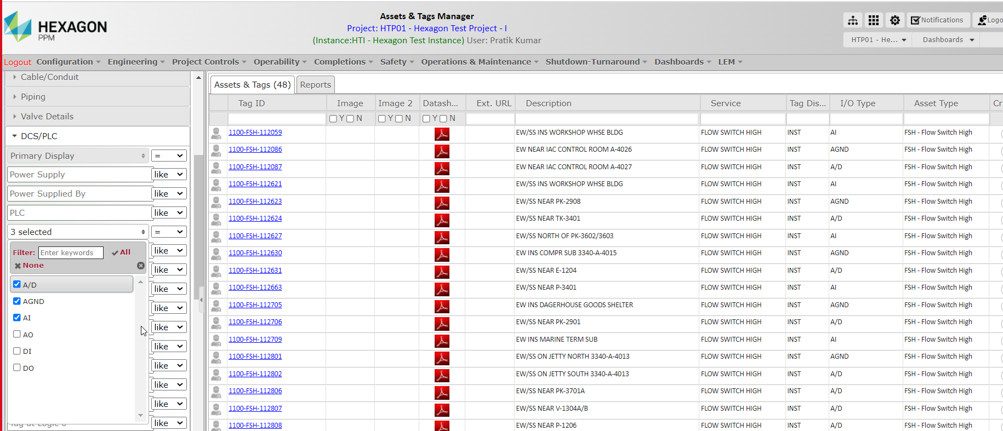Viewport: 1003px width, 431px height.
Task: Uncheck the A/D option
Action: click(17, 284)
